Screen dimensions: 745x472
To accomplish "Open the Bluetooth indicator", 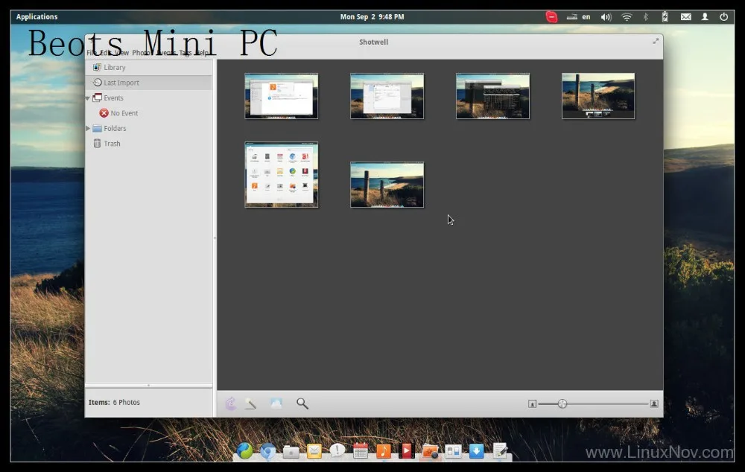I will click(x=646, y=17).
